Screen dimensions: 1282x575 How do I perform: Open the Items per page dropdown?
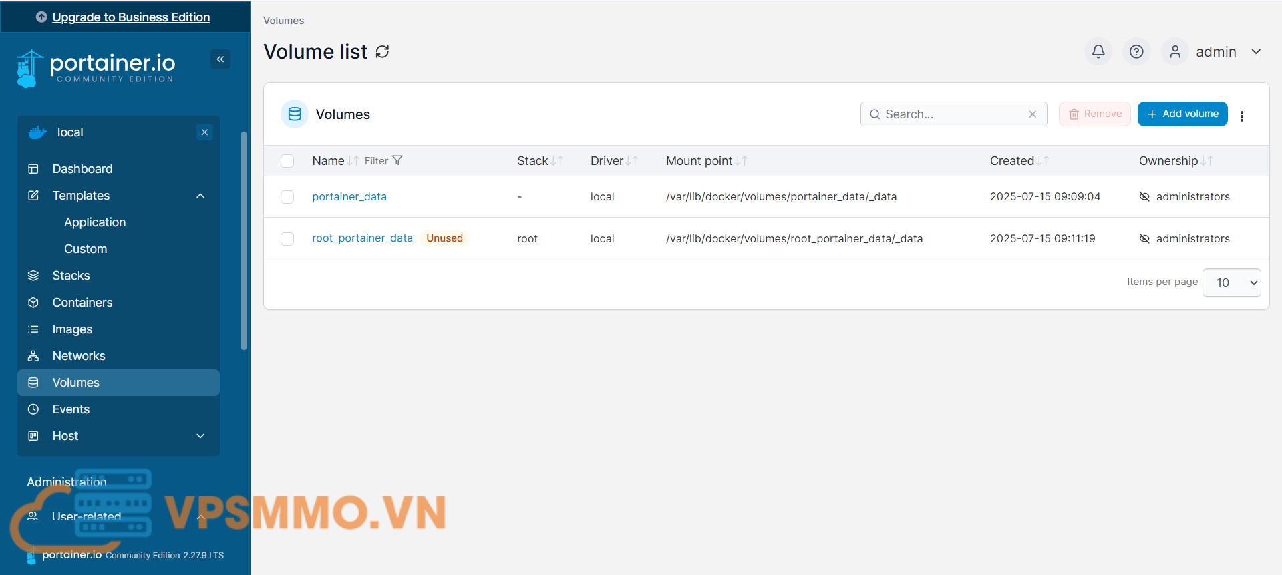[x=1231, y=282]
